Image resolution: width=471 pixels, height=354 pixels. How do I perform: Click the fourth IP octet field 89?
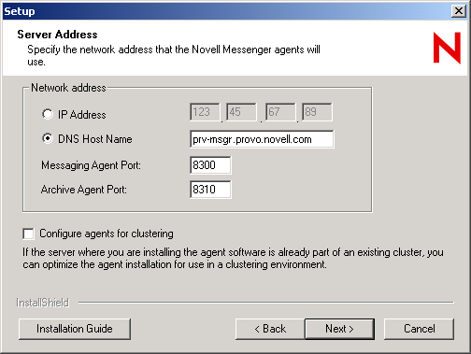point(317,112)
